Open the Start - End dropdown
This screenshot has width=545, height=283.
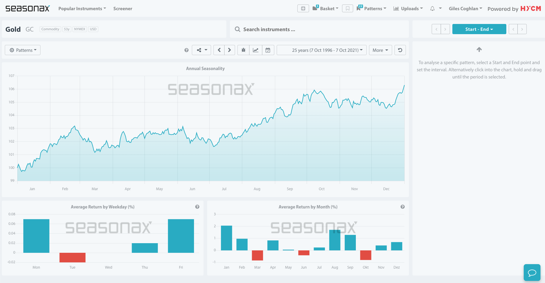click(479, 29)
